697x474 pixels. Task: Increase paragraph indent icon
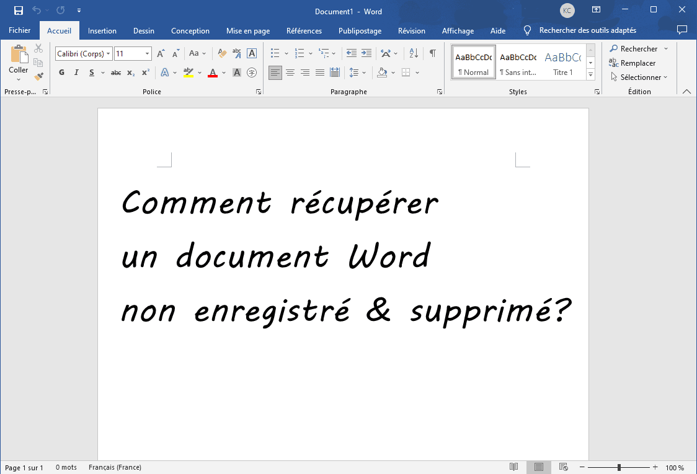click(x=366, y=53)
